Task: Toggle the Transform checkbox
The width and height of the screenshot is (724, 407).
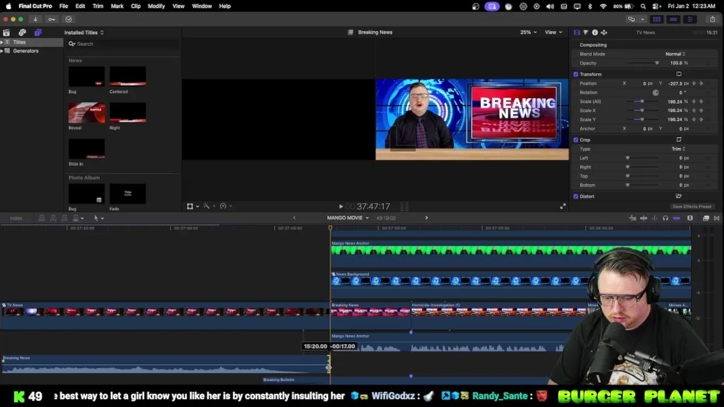Action: coord(576,74)
